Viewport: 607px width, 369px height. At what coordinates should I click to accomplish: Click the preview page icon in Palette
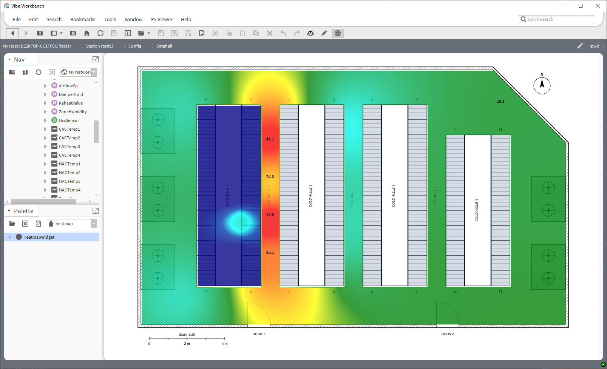click(x=38, y=224)
